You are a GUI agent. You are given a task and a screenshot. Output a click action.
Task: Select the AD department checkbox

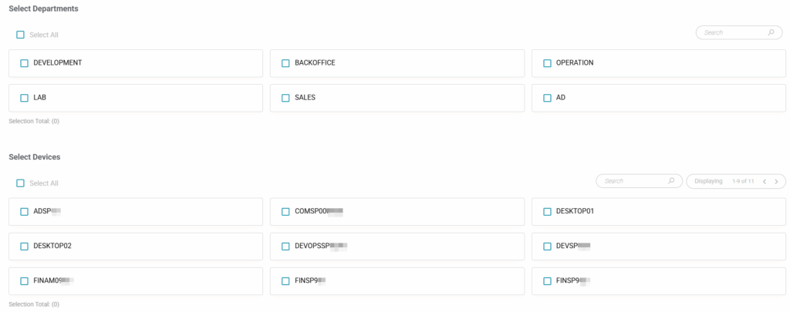point(547,98)
